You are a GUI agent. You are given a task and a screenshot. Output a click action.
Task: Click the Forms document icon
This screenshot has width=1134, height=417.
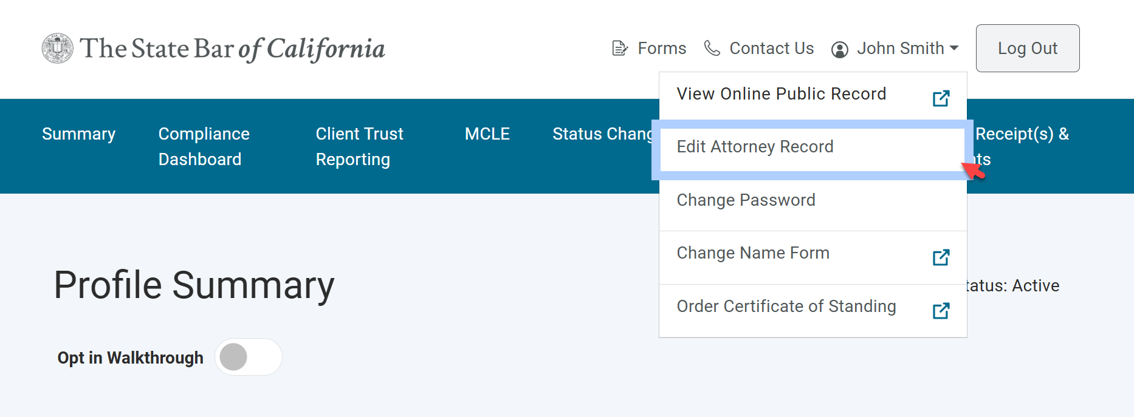tap(619, 49)
